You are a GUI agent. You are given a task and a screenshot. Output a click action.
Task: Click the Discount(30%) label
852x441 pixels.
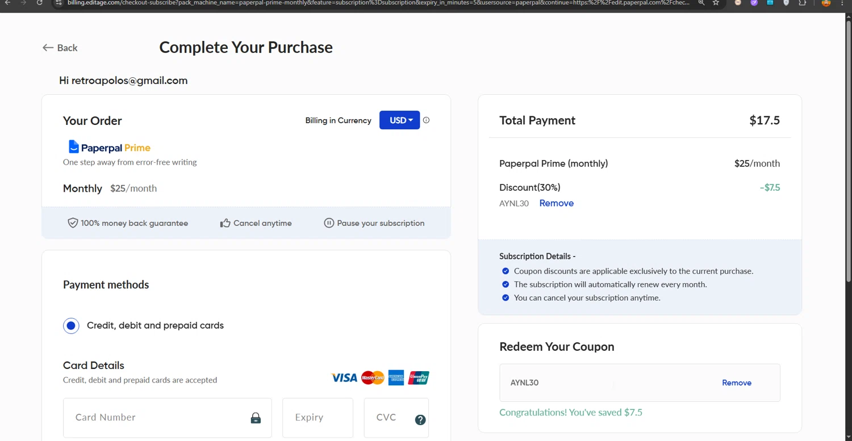[x=530, y=187]
